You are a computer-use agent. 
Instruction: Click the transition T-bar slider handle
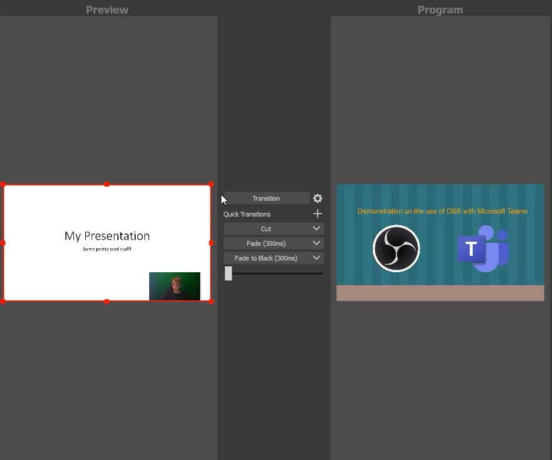click(x=228, y=273)
